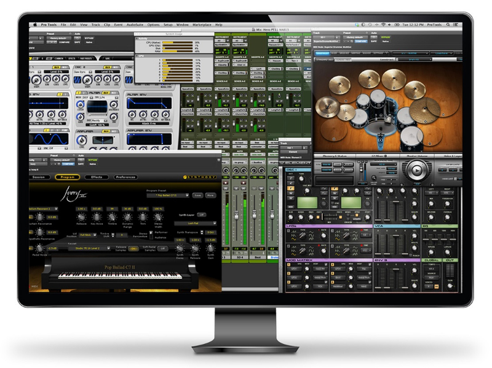Image resolution: width=492 pixels, height=368 pixels.
Task: Click the Ivory piano keyboard
Action: coord(120,275)
